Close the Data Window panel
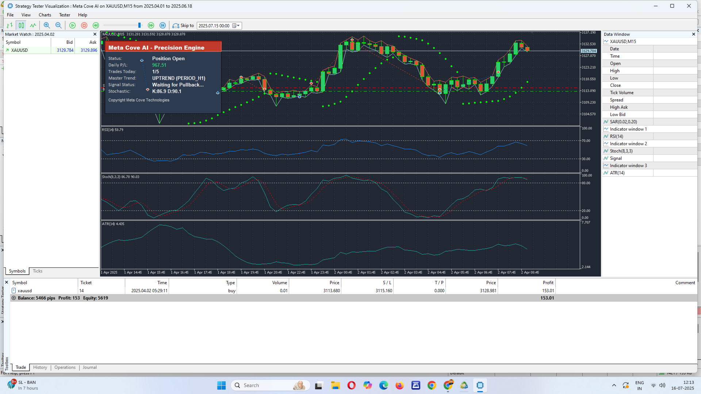 tap(694, 34)
